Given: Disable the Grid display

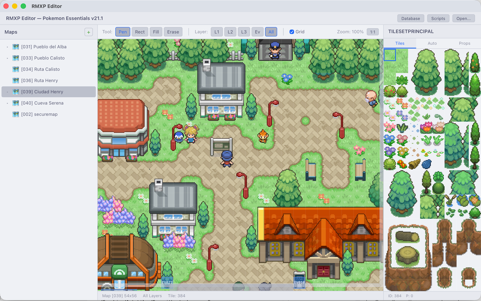Looking at the screenshot, I should point(292,32).
